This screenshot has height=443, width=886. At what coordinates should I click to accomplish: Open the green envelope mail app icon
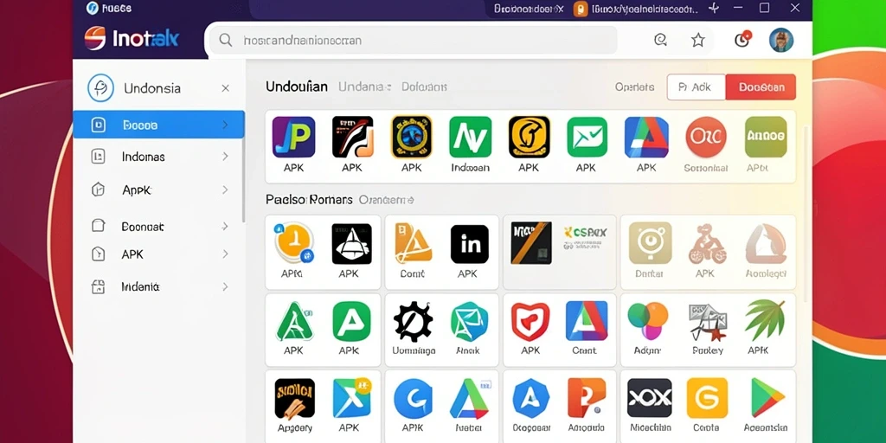point(587,137)
